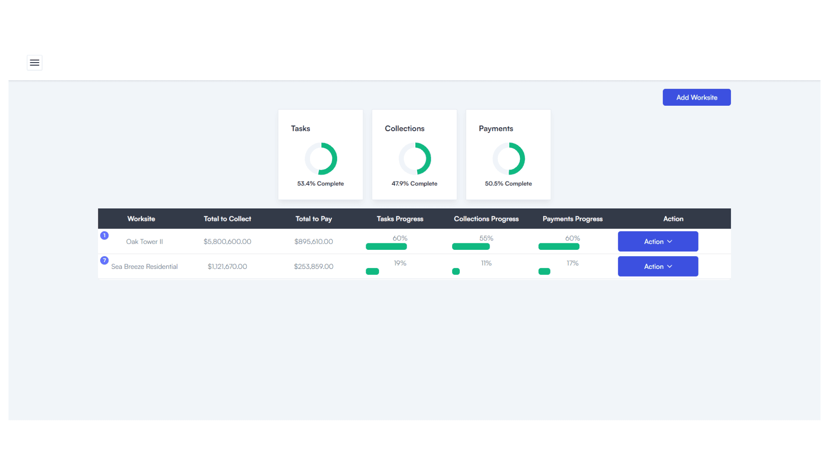Click the Tasks Progress column header
This screenshot has height=466, width=829.
pos(400,219)
